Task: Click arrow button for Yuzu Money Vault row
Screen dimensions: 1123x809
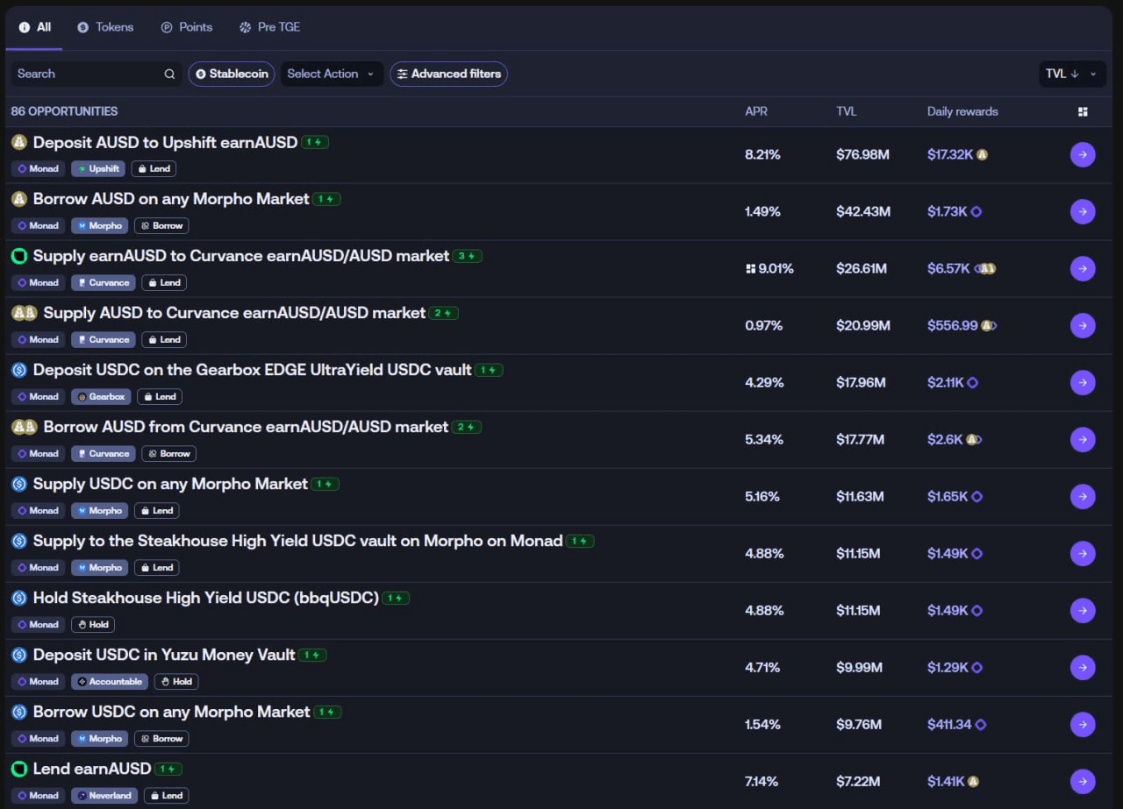Action: pyautogui.click(x=1083, y=668)
